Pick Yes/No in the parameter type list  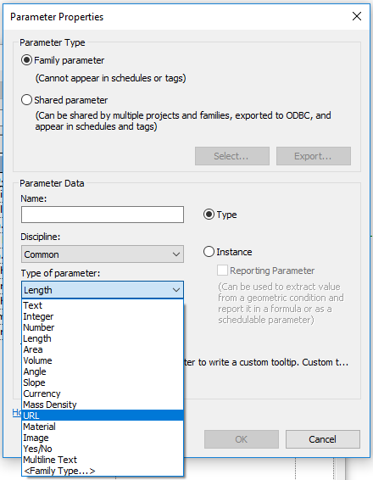click(x=103, y=449)
